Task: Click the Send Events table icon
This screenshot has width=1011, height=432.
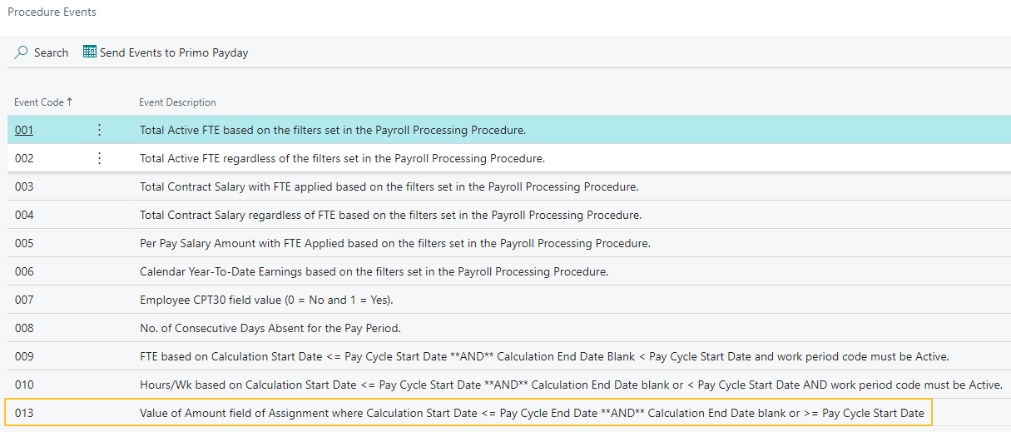Action: [90, 52]
